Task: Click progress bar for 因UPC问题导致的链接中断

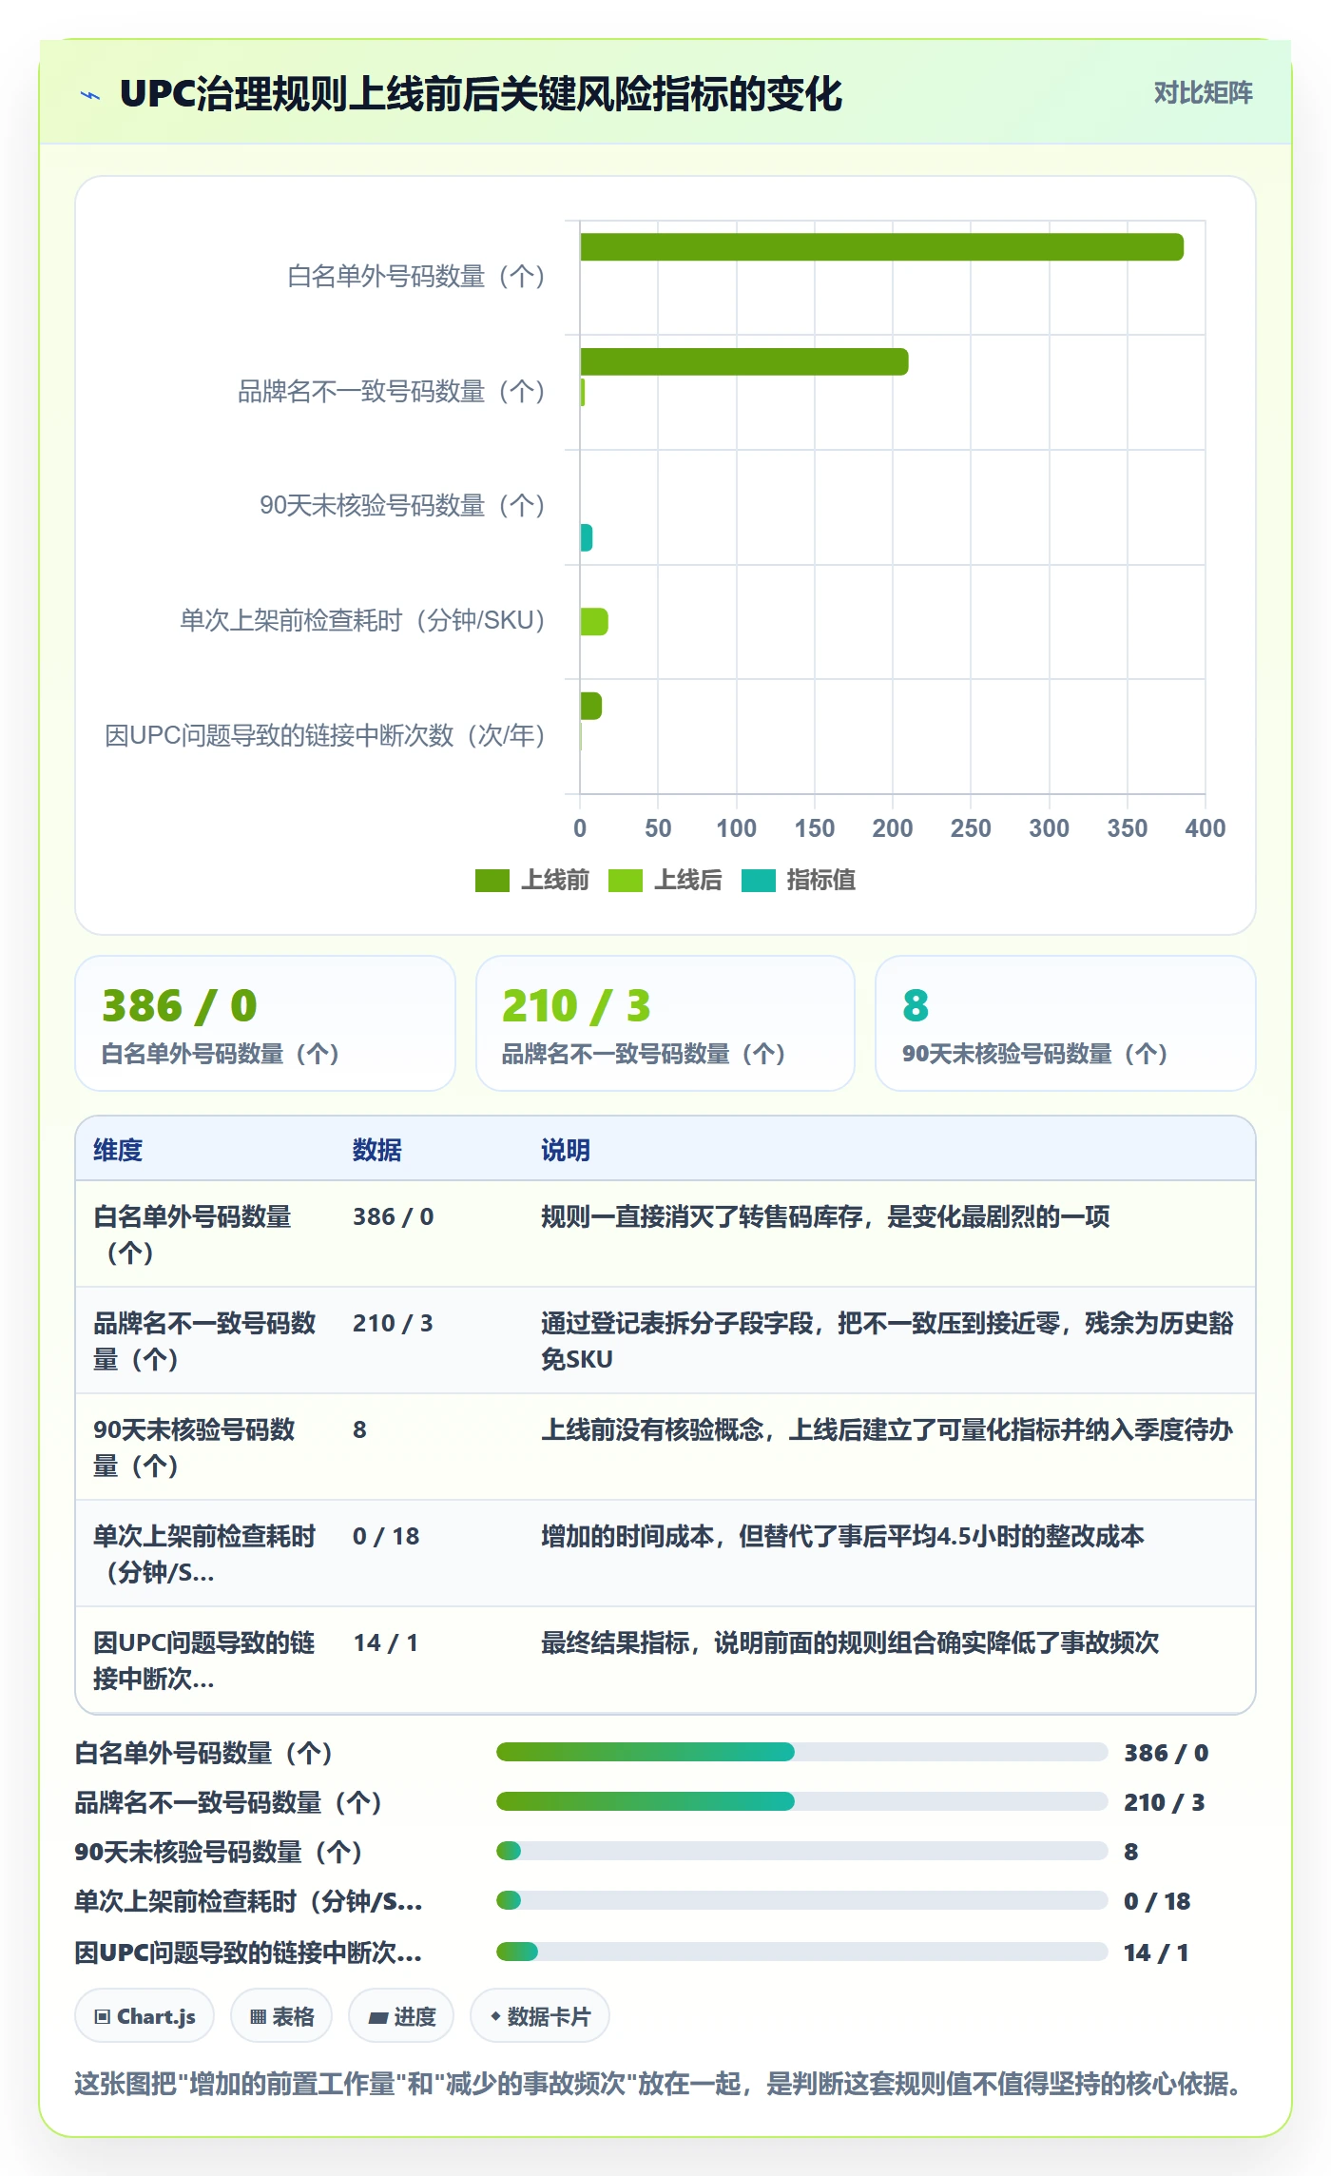Action: (x=802, y=1952)
